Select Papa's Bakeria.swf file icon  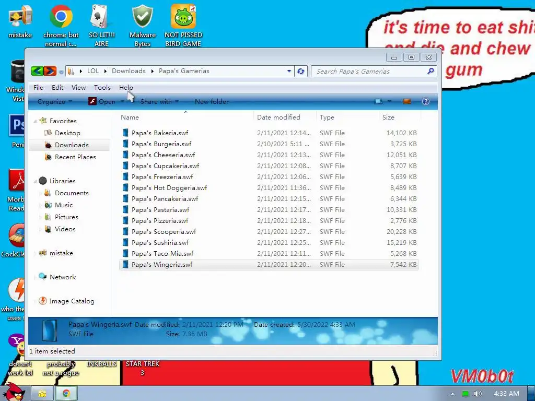point(125,133)
